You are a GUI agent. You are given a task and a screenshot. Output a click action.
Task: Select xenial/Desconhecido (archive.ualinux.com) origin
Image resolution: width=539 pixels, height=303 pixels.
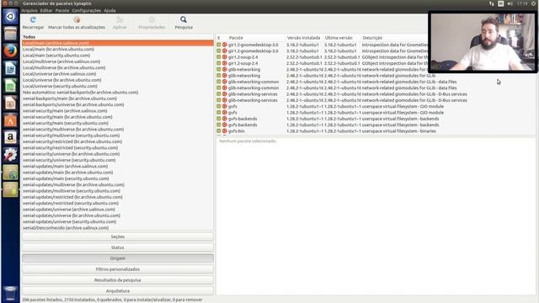pyautogui.click(x=118, y=228)
